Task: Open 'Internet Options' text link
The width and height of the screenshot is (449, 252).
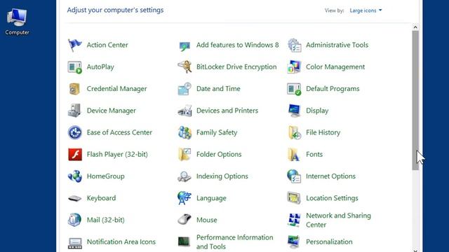Action: (330, 176)
